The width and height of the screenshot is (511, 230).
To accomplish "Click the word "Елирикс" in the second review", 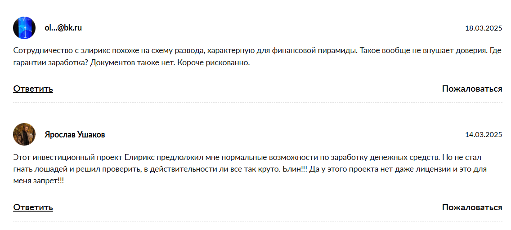I will click(x=138, y=157).
